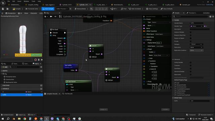The height and width of the screenshot is (121, 215).
Task: Click the Value output pin of Get Suffix
Action: click(x=76, y=70)
